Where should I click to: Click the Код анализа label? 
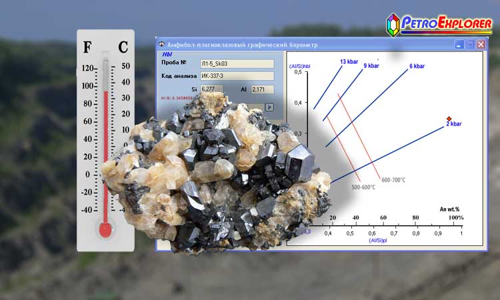point(179,76)
